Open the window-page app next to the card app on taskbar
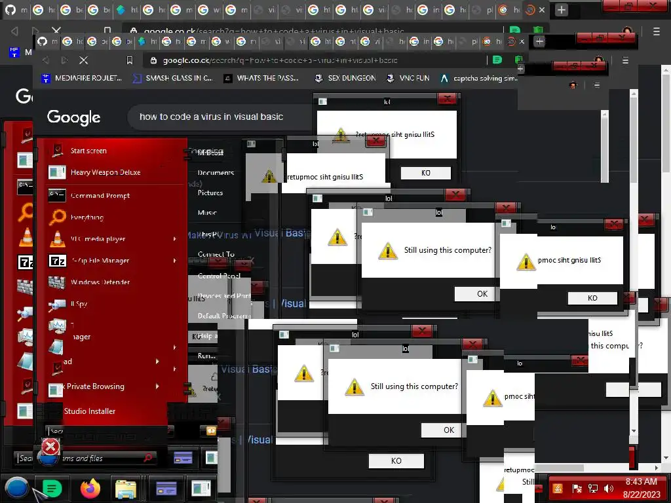Screen dimensions: 671x503 point(201,489)
